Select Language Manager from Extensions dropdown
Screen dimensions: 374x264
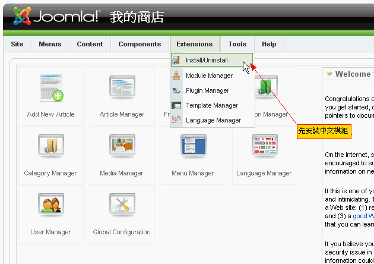212,120
